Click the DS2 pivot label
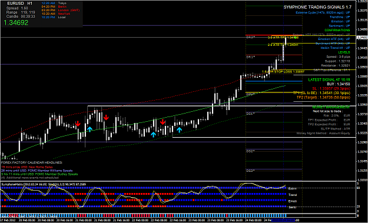Viewport: 368px width, 223px height. tap(250, 151)
